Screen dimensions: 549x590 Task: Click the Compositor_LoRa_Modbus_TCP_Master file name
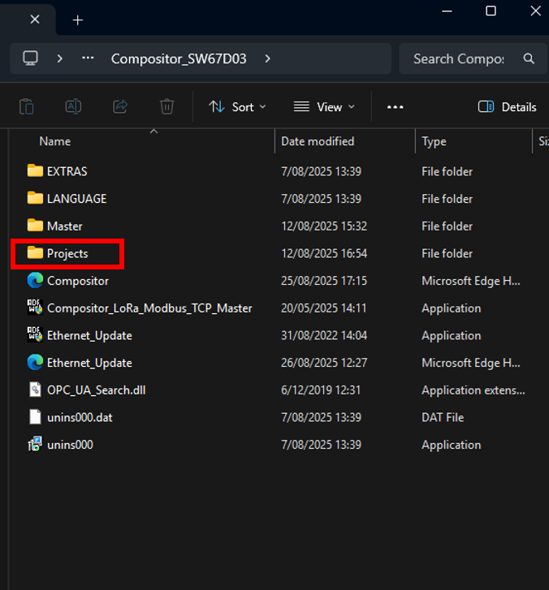[149, 308]
